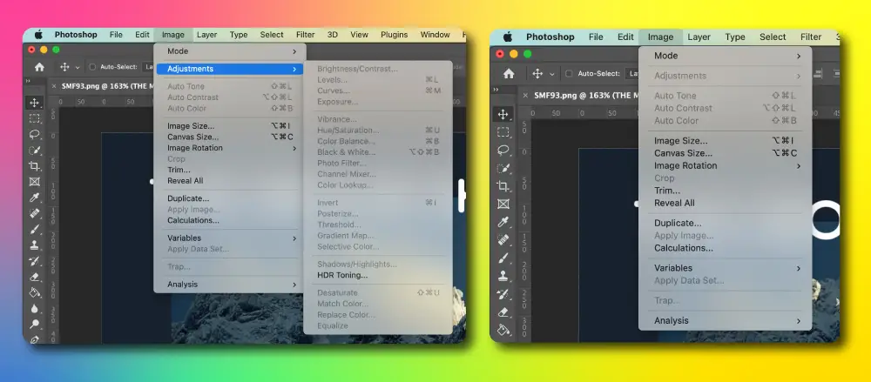Select the Clone Stamp tool in left window
The image size is (871, 382).
[35, 245]
